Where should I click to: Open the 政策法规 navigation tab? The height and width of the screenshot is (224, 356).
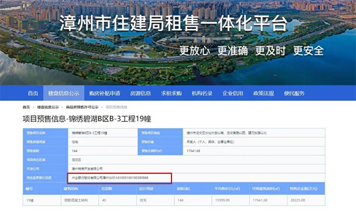[x=264, y=93]
